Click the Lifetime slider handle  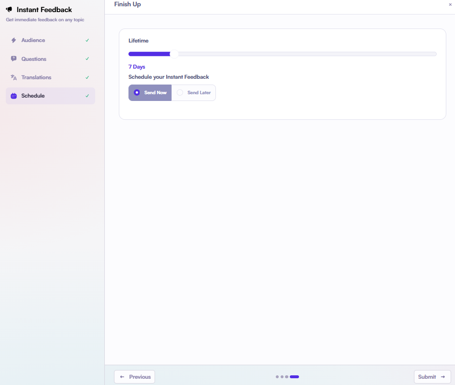click(x=174, y=54)
